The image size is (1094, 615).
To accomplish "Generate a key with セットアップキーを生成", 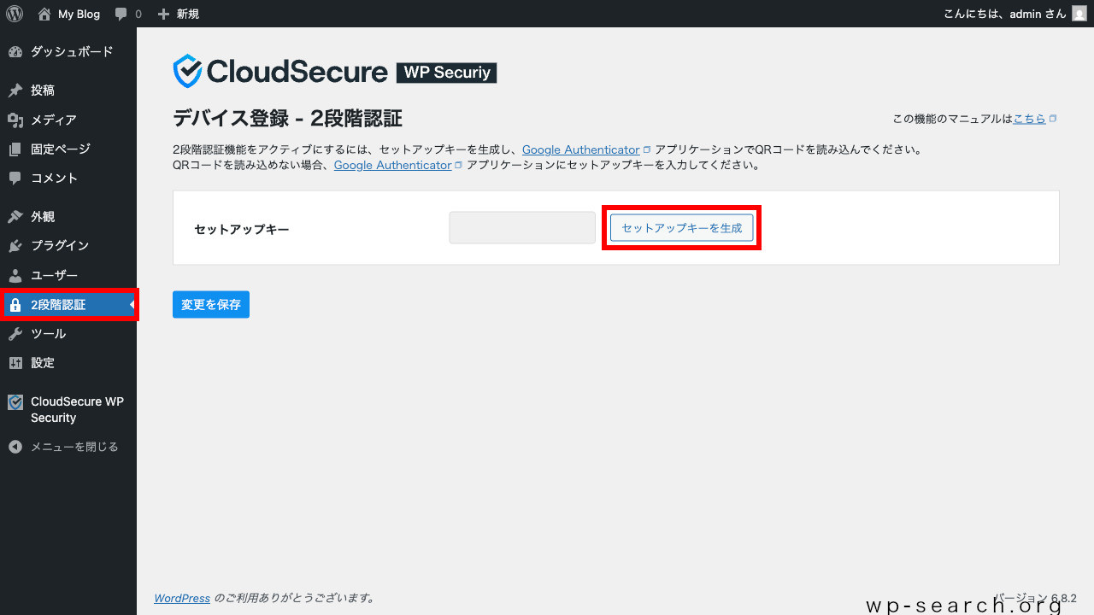I will click(681, 227).
